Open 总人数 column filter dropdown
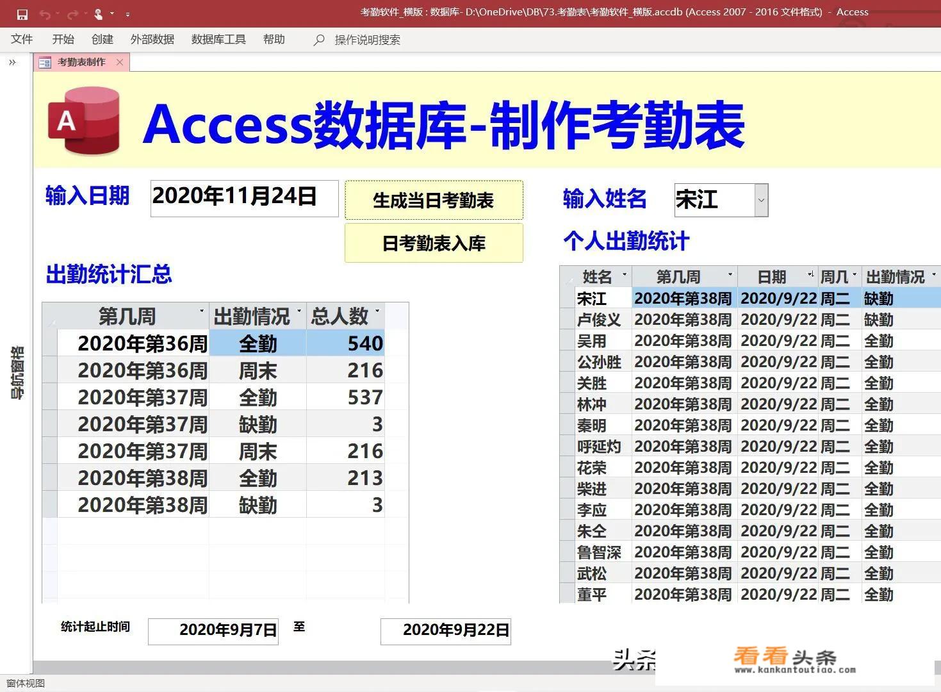The width and height of the screenshot is (941, 692). coord(377,312)
